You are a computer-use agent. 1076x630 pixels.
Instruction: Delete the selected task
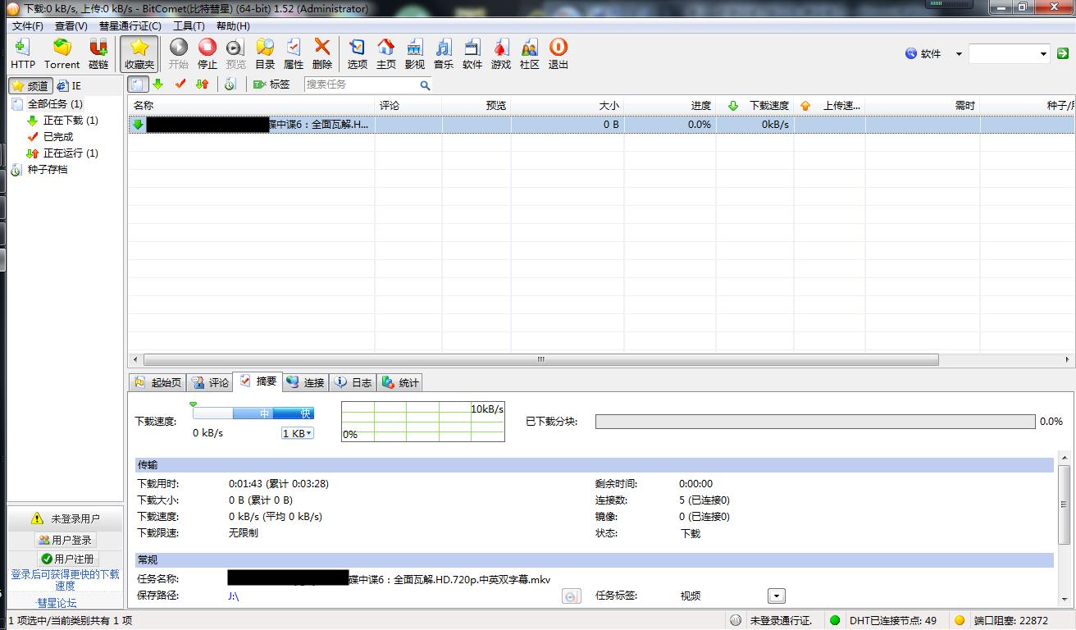coord(322,53)
